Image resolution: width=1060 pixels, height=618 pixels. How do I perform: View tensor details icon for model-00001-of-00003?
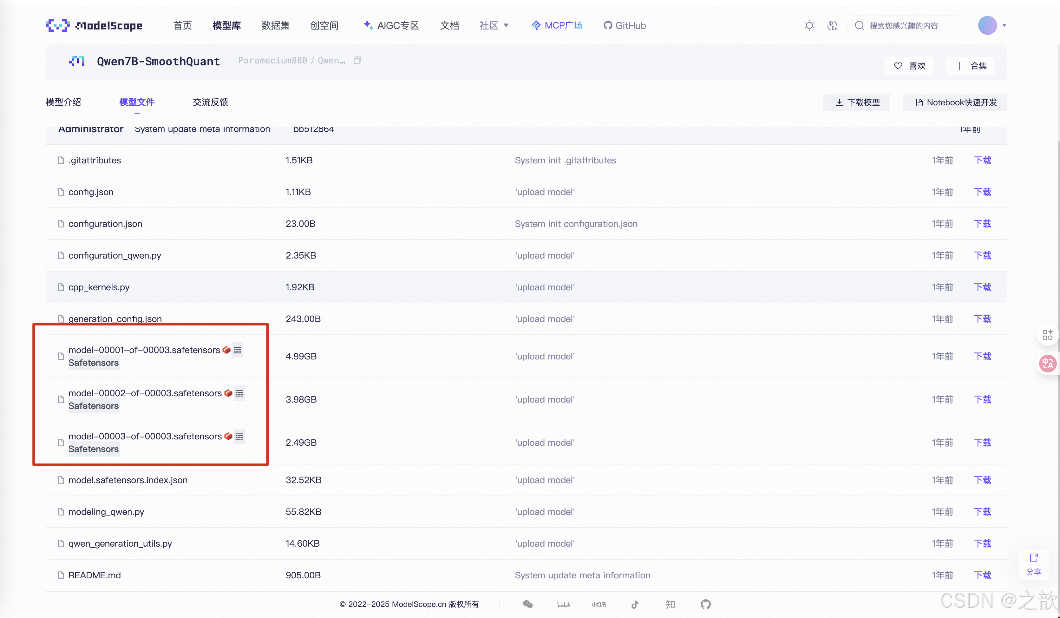[x=237, y=350]
